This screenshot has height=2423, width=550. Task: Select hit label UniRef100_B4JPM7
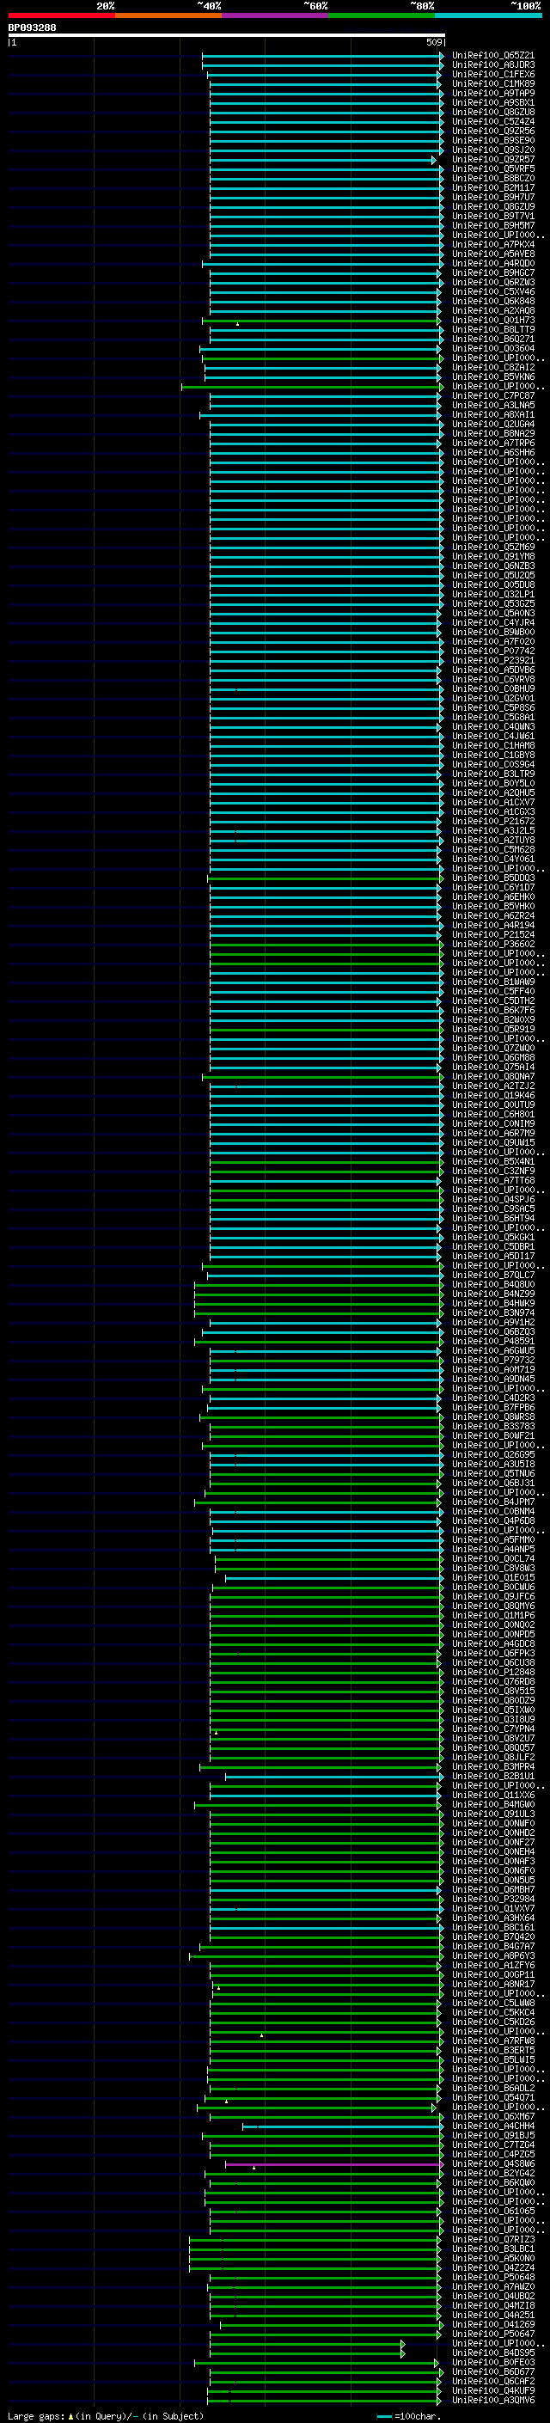point(493,1502)
